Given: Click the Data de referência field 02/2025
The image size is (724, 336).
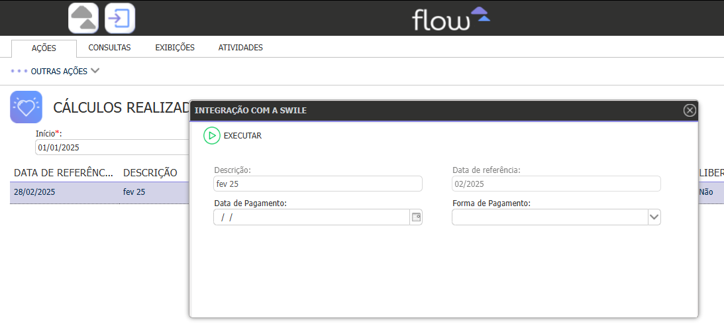Looking at the screenshot, I should pos(556,184).
